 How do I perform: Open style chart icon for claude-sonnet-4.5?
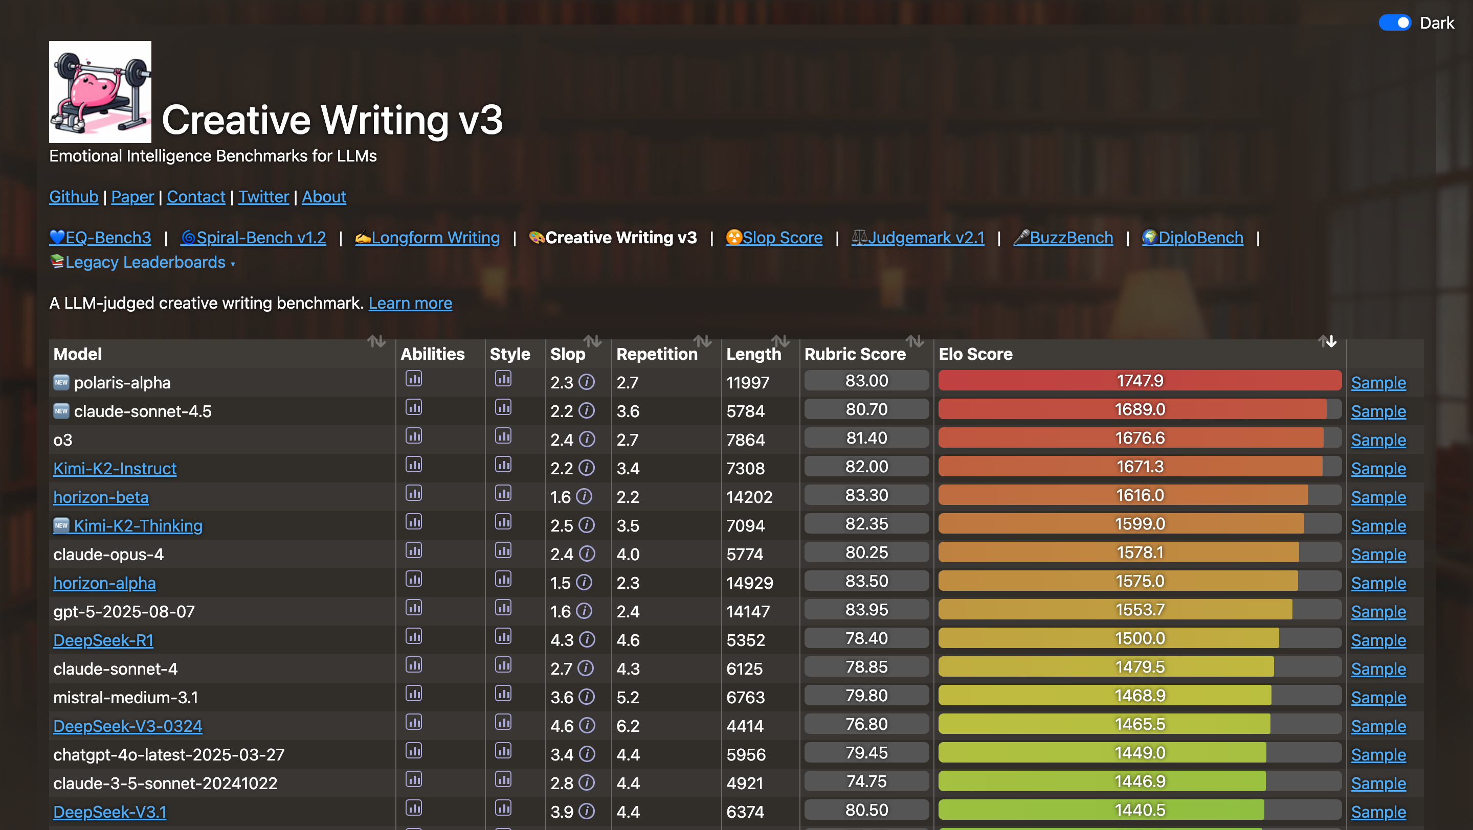coord(503,407)
